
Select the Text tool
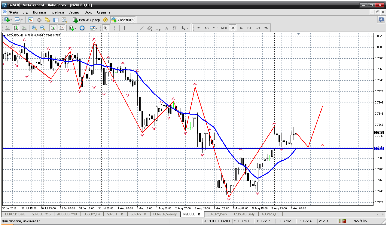(167, 28)
